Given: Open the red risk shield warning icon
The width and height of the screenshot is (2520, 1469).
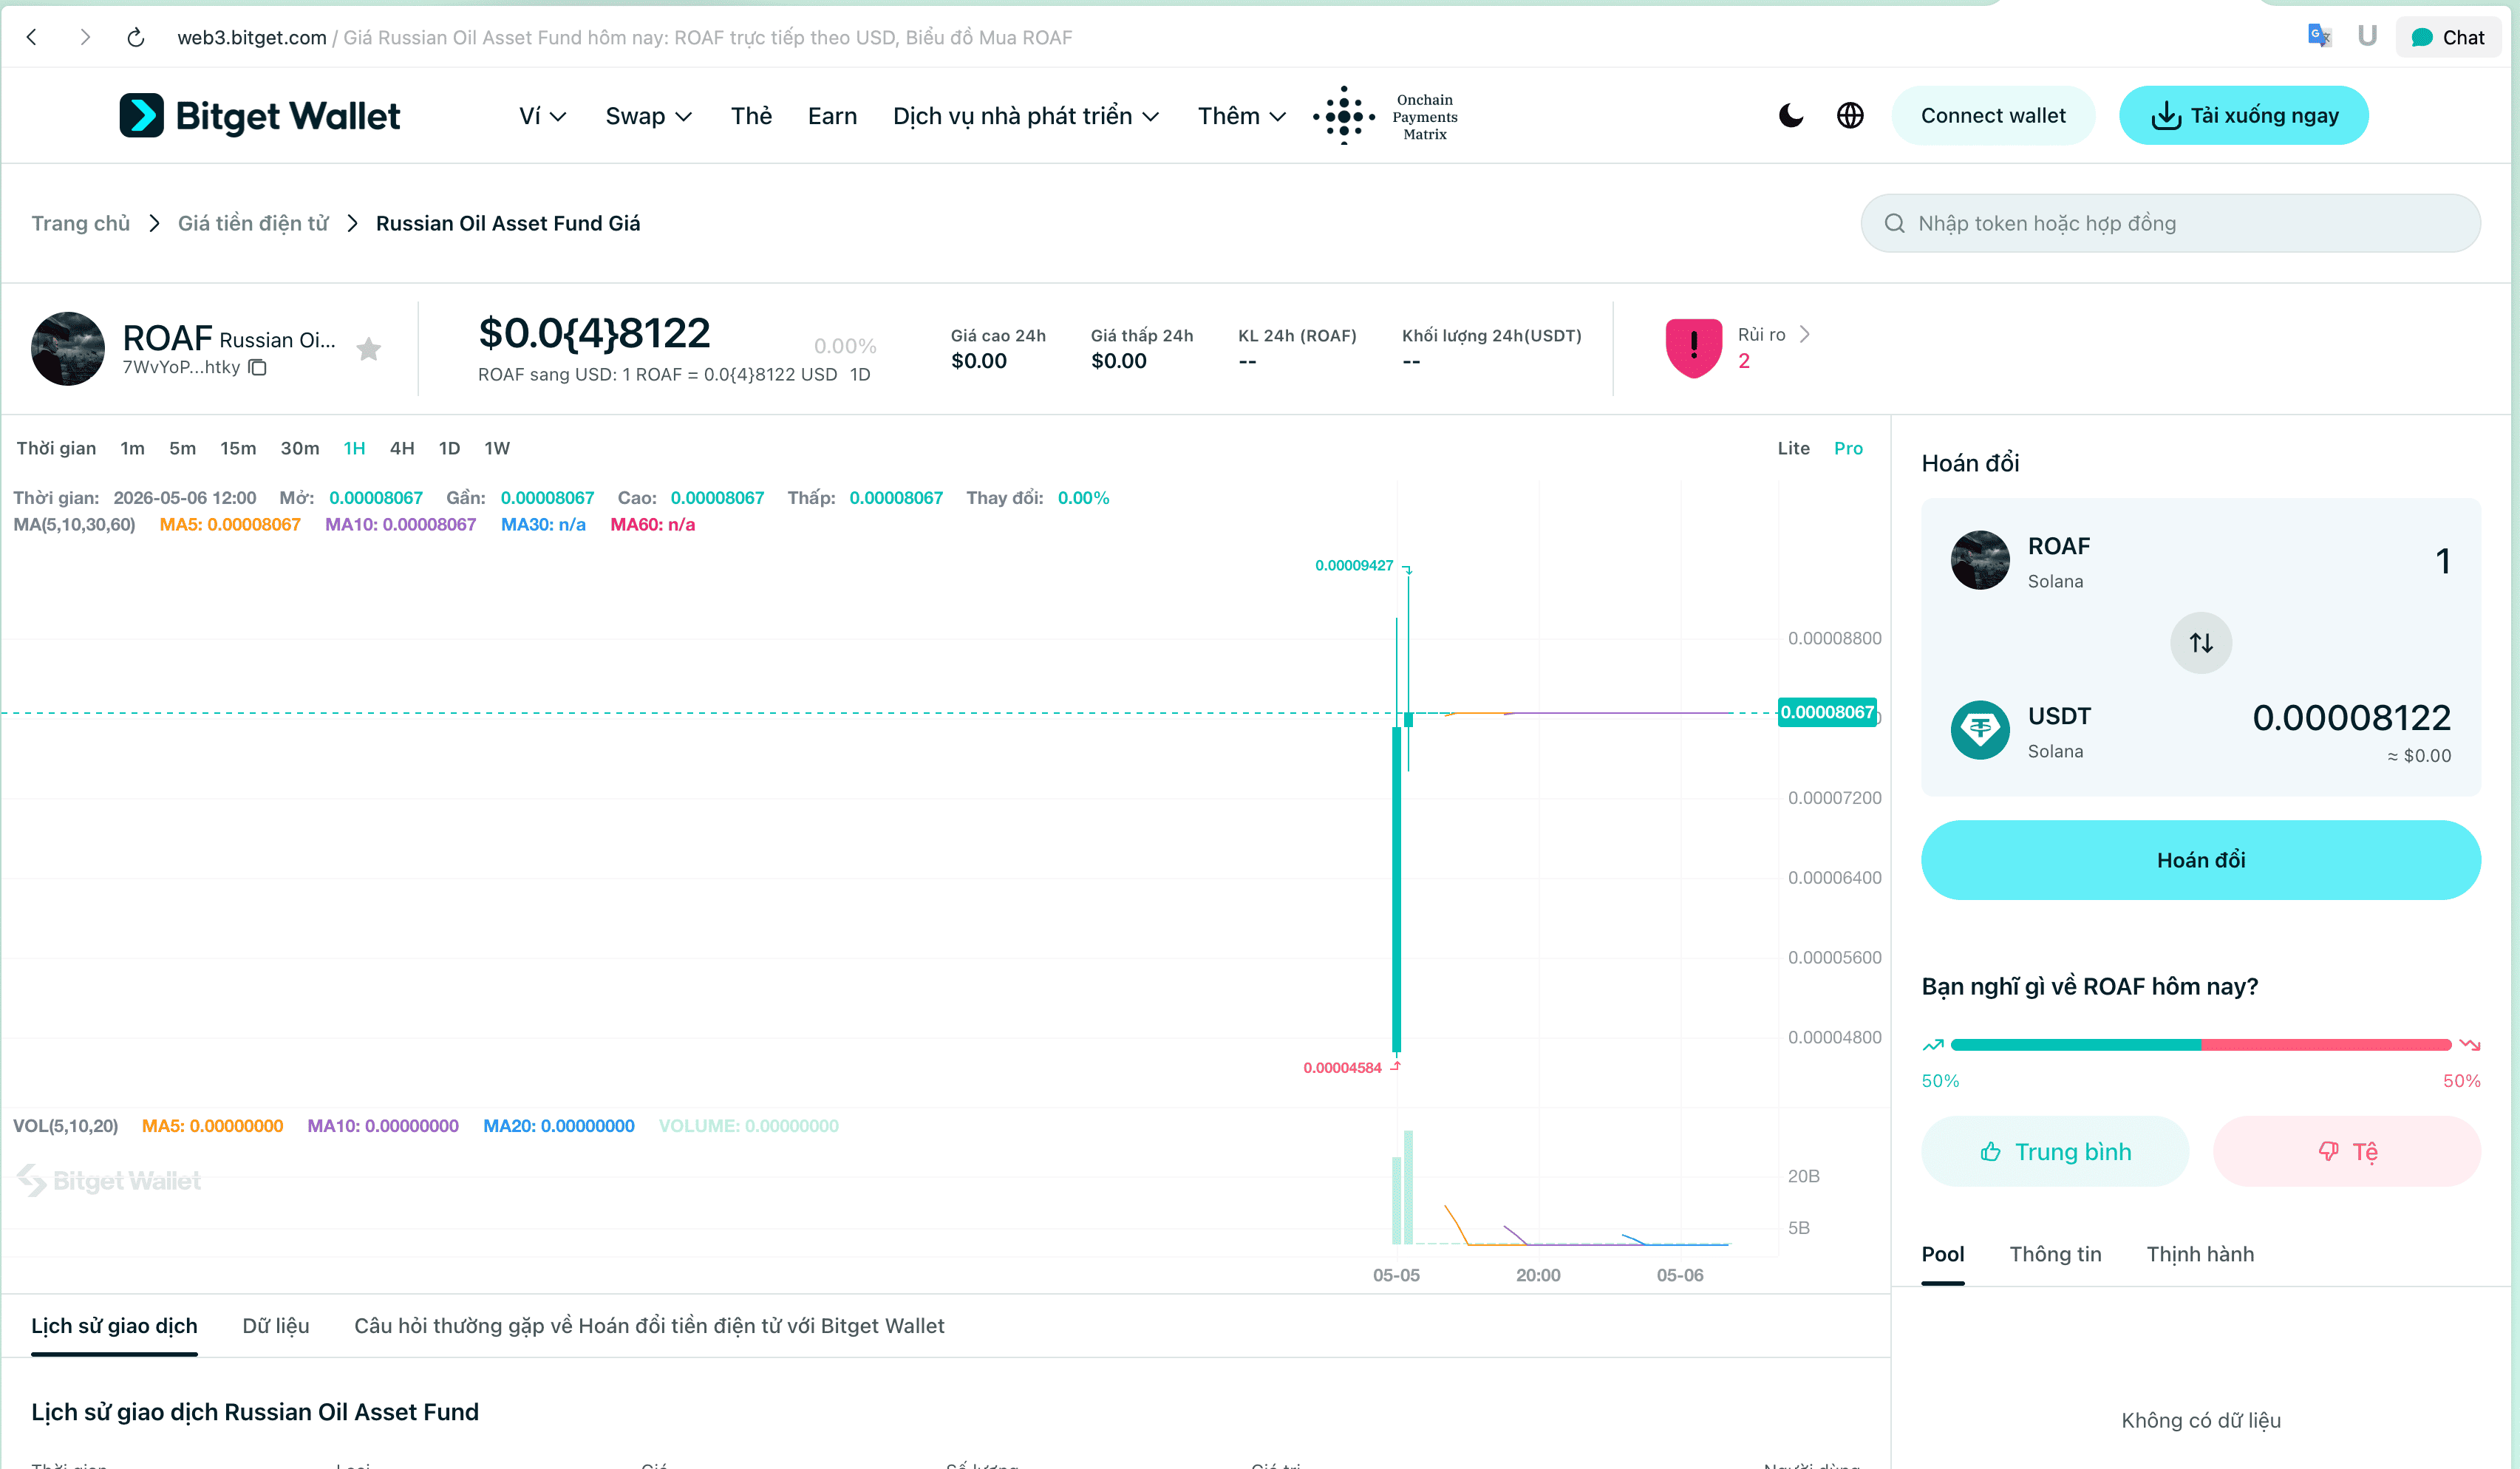Looking at the screenshot, I should click(1693, 348).
